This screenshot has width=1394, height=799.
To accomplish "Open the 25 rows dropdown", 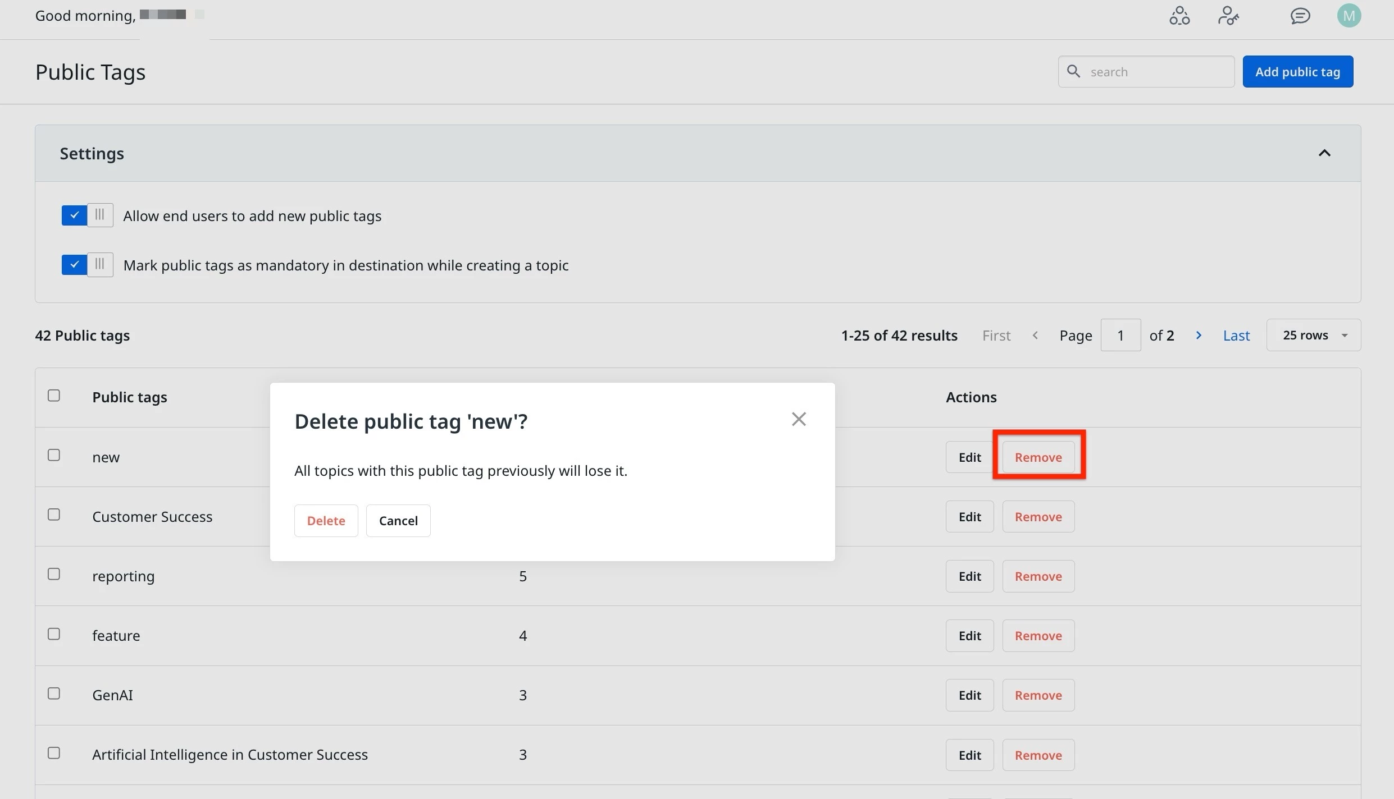I will pyautogui.click(x=1313, y=335).
